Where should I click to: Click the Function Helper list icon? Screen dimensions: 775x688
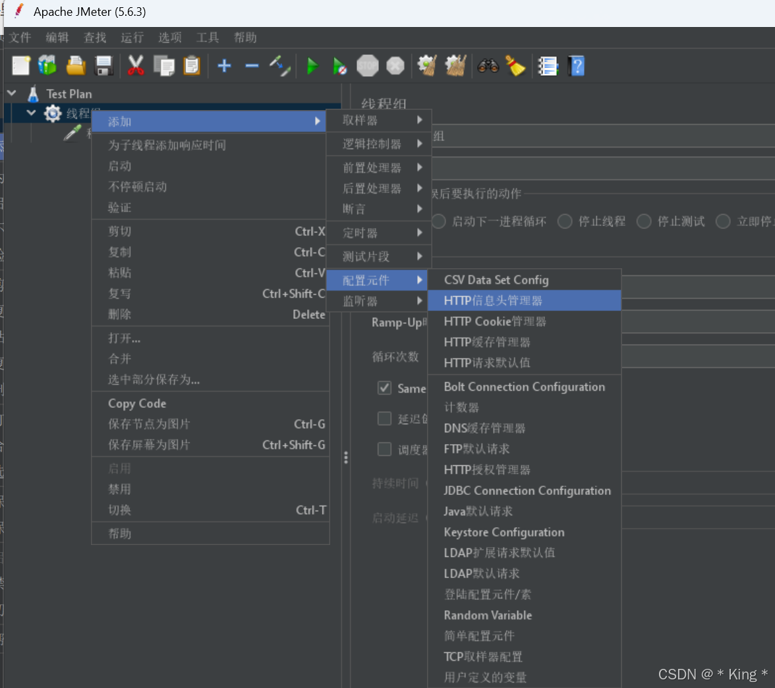(x=548, y=66)
